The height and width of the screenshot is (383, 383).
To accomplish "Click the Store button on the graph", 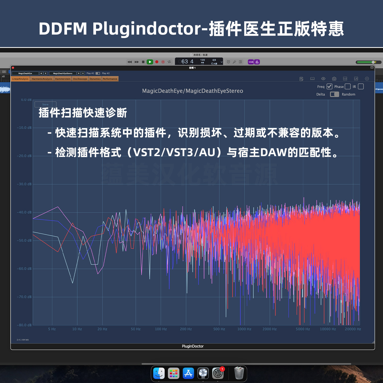I will (x=45, y=105).
